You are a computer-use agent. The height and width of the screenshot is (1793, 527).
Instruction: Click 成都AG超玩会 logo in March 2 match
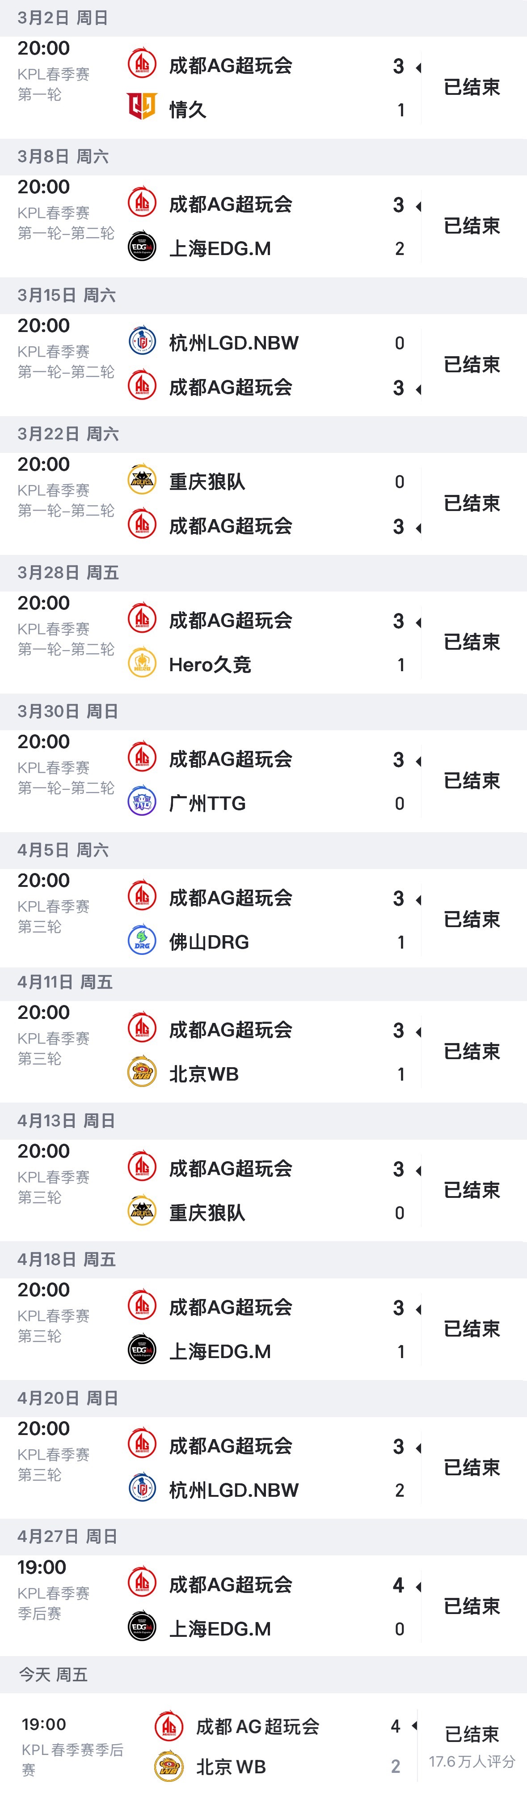coord(142,64)
